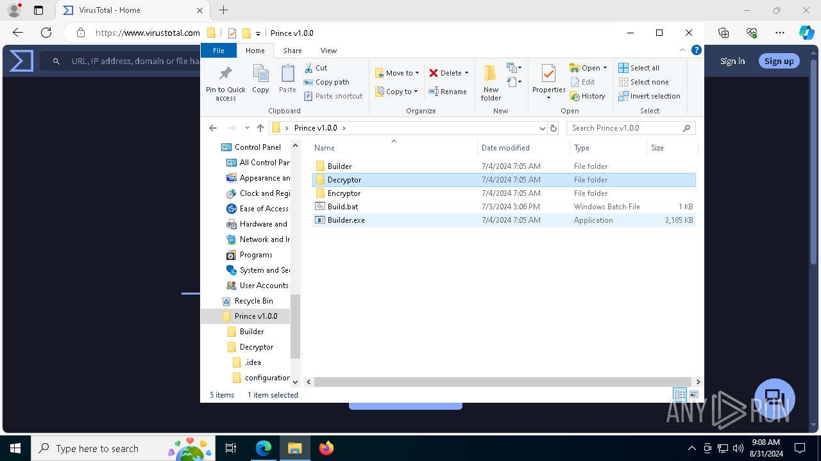Switch to Details view layout

click(680, 395)
